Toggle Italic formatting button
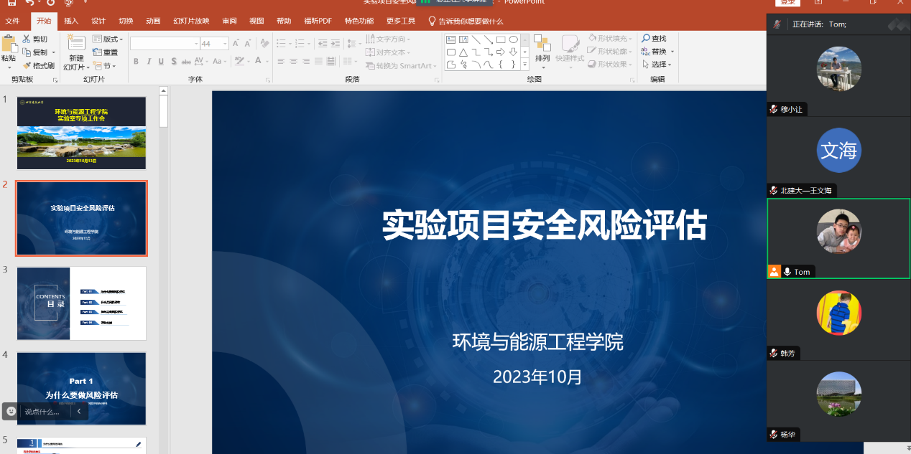This screenshot has height=454, width=911. pos(149,62)
